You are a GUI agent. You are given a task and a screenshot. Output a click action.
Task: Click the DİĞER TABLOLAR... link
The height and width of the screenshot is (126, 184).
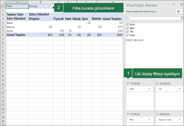[x=135, y=40]
